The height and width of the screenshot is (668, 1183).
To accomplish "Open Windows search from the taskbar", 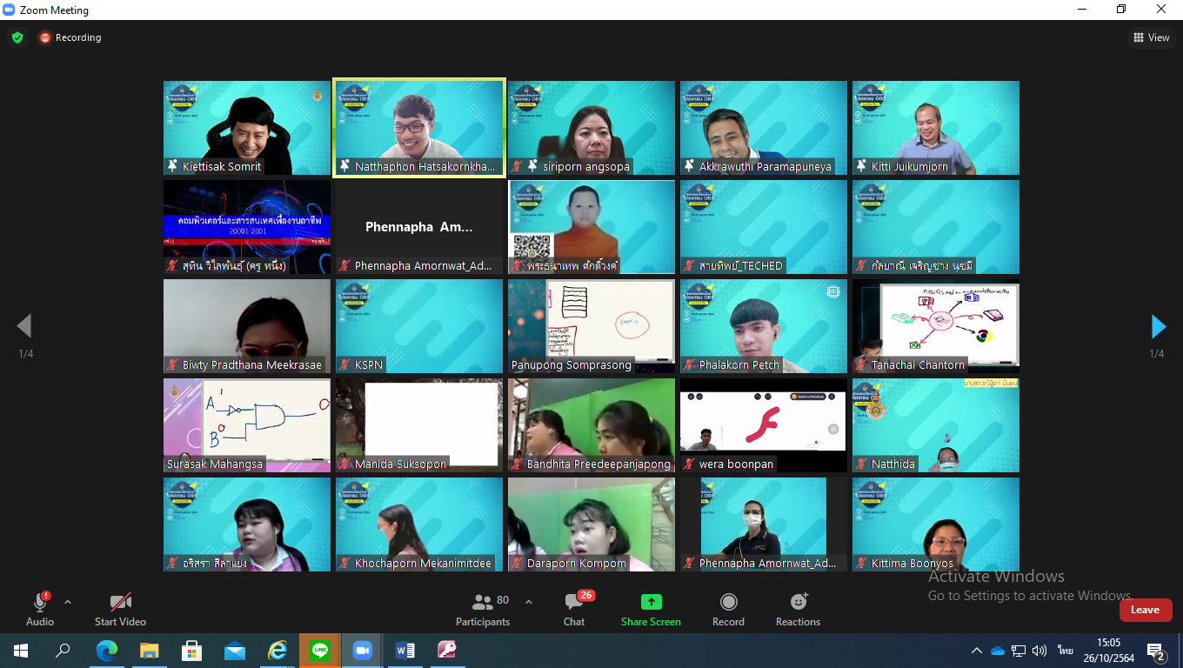I will (63, 651).
